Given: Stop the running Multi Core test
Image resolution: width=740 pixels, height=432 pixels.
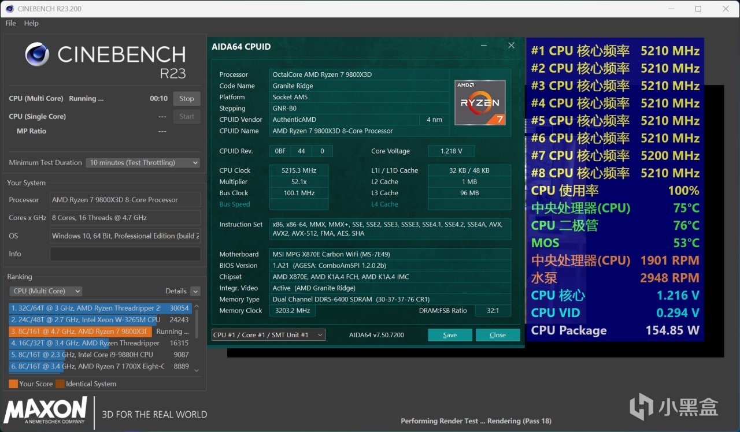Looking at the screenshot, I should pos(187,99).
